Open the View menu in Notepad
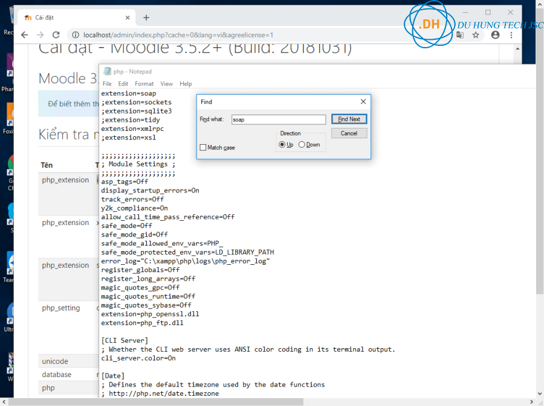Viewport: 544px width, 406px height. tap(166, 84)
